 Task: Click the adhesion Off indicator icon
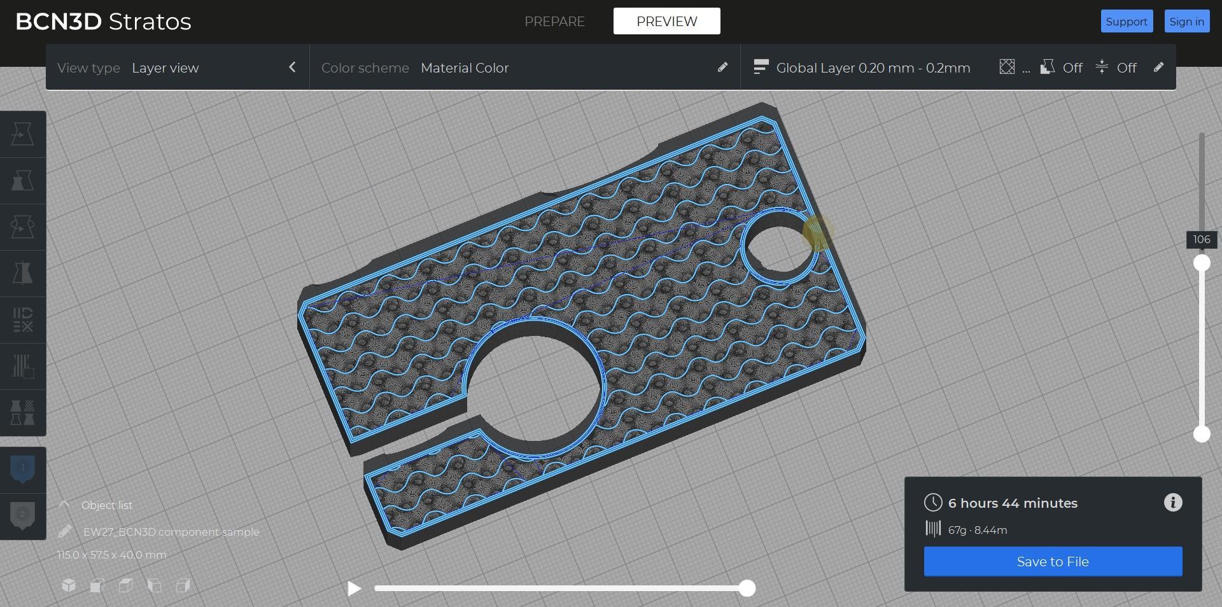1102,67
